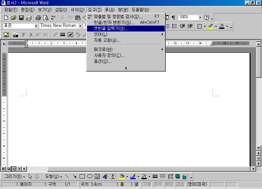
Task: Open the fill color dropdown arrow
Action: click(127, 177)
